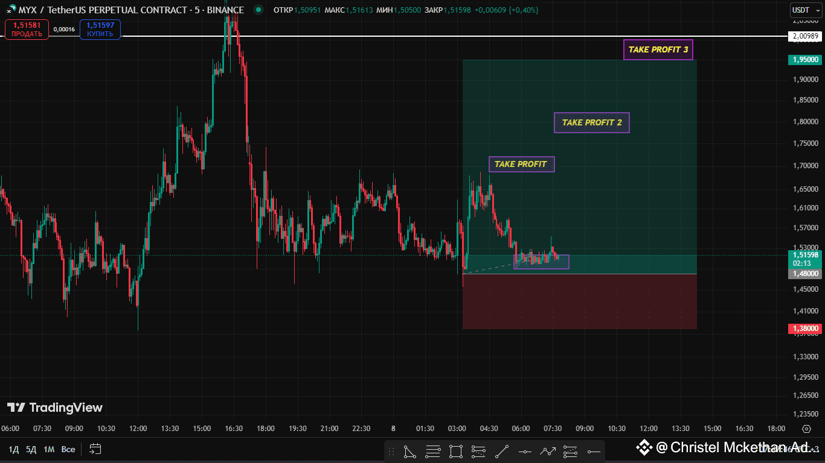Click the 2,00989 horizontal line price label
The width and height of the screenshot is (825, 463).
click(x=806, y=36)
